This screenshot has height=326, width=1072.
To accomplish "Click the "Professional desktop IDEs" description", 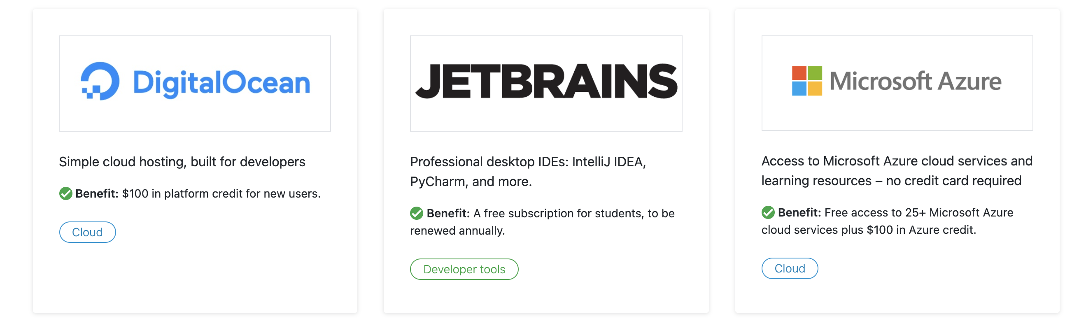I will point(528,172).
